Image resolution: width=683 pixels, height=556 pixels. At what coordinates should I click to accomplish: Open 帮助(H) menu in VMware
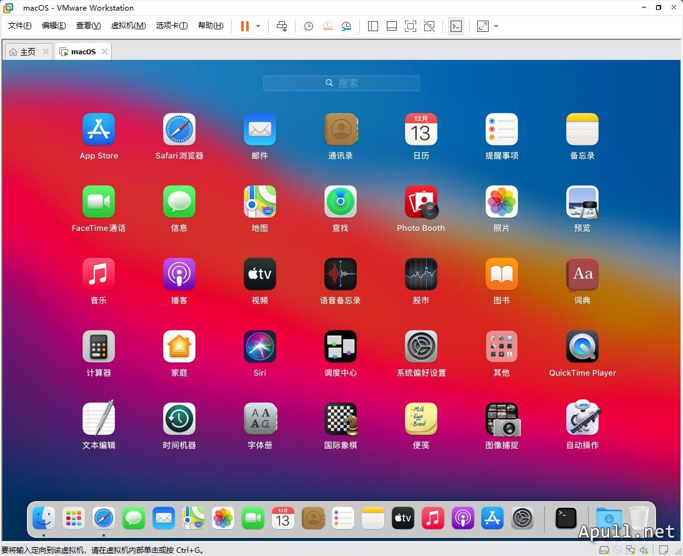click(x=211, y=26)
